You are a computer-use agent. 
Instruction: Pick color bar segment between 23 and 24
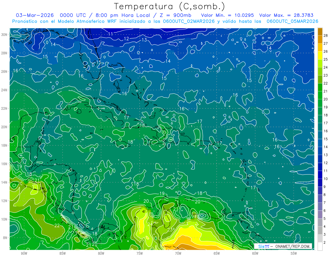tap(320, 71)
